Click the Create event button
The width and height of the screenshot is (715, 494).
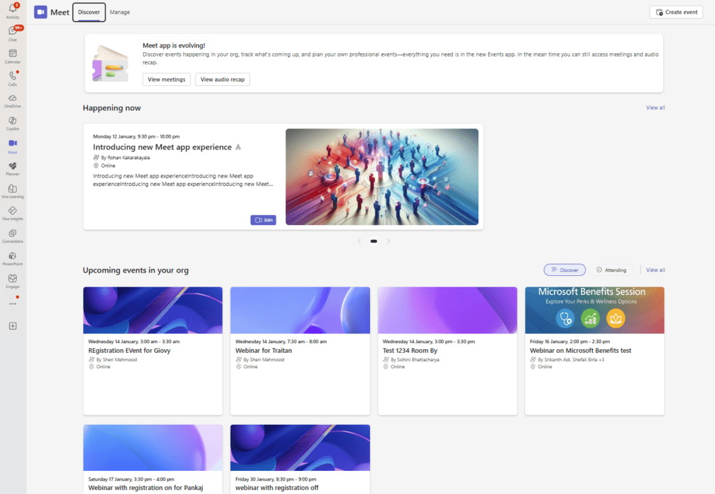tap(675, 12)
